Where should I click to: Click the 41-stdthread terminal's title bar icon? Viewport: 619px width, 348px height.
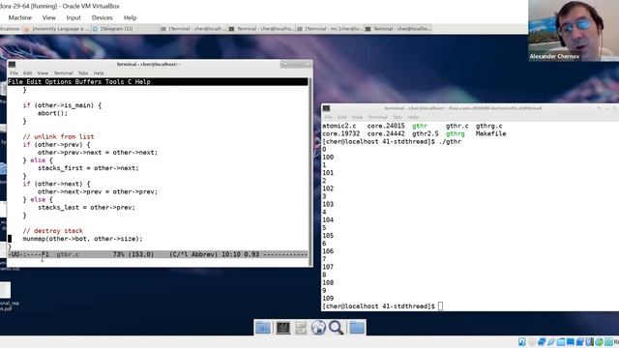(327, 108)
